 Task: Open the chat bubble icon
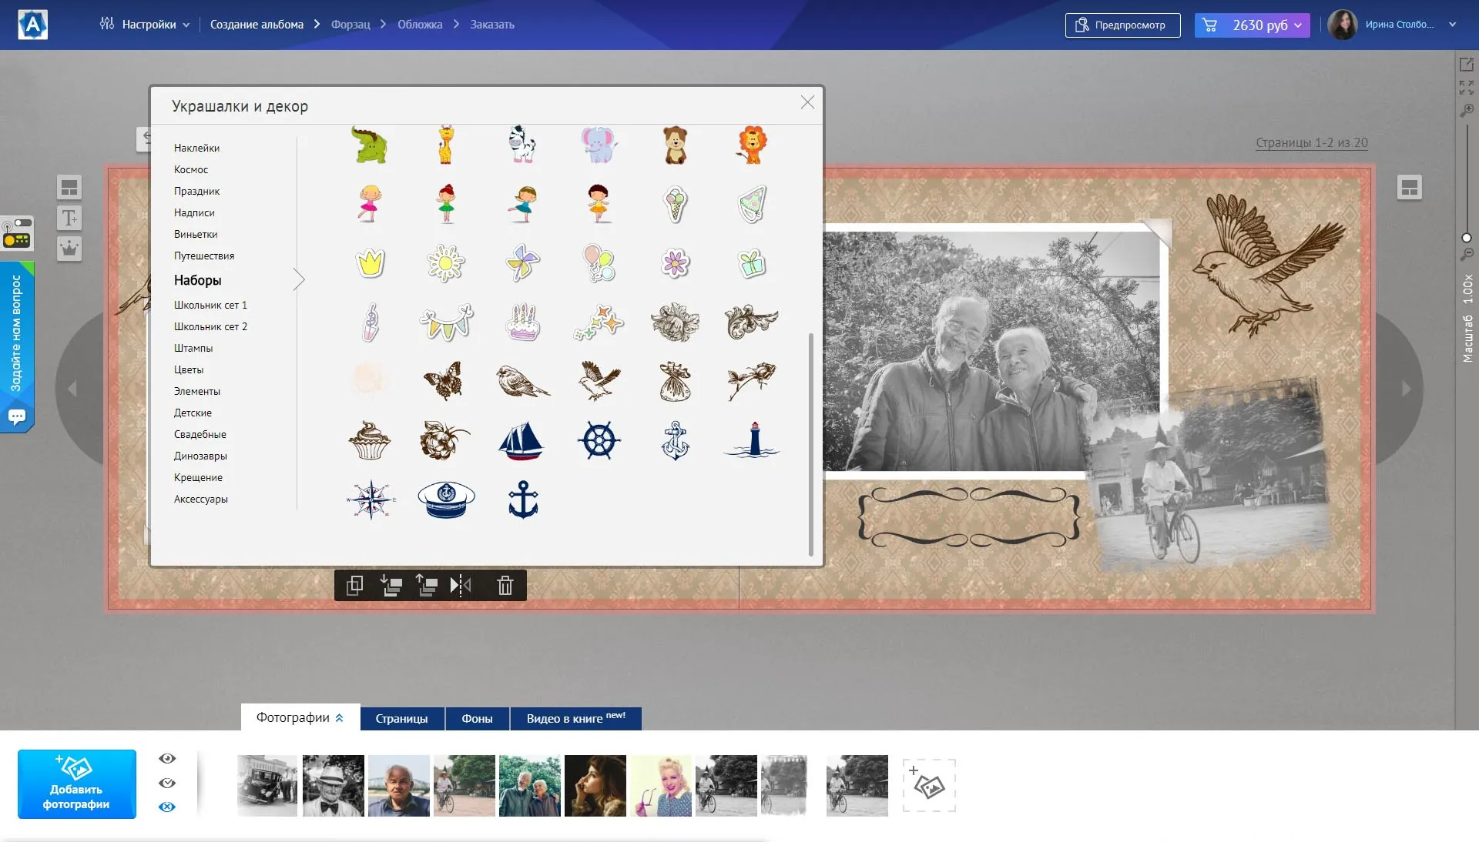pyautogui.click(x=17, y=416)
